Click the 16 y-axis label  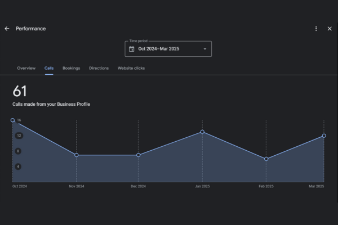coord(19,120)
